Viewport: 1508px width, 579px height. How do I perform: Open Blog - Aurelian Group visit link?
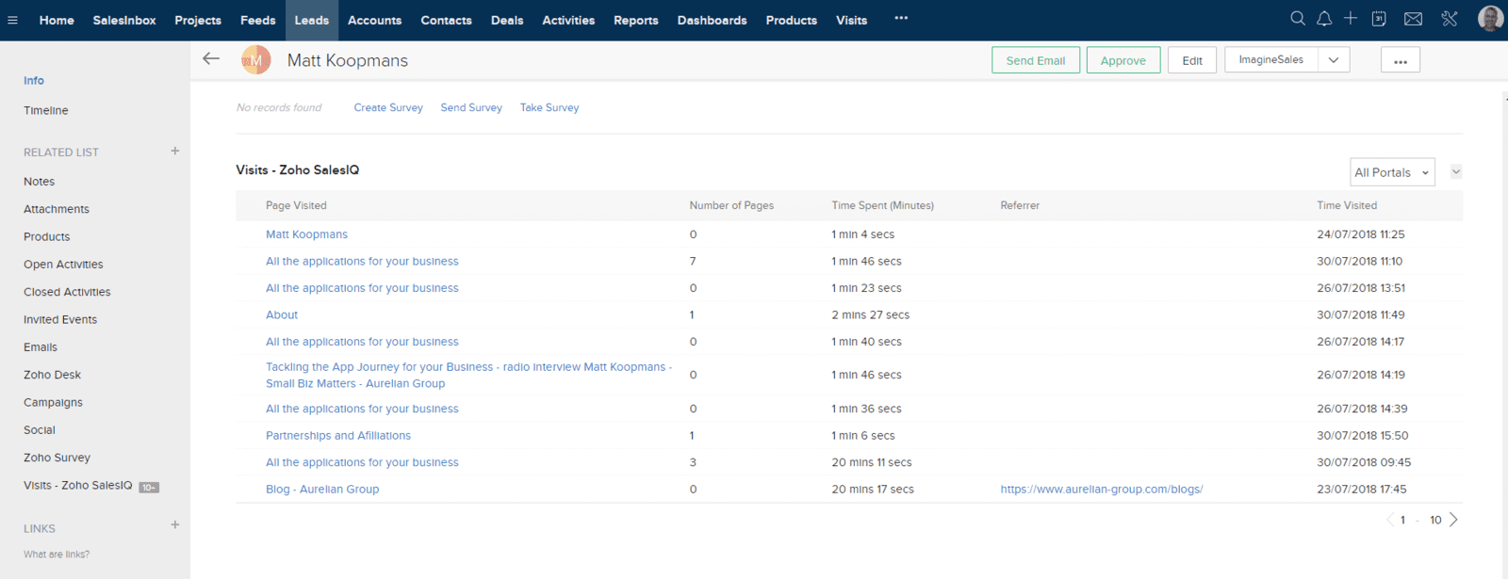[x=322, y=490]
